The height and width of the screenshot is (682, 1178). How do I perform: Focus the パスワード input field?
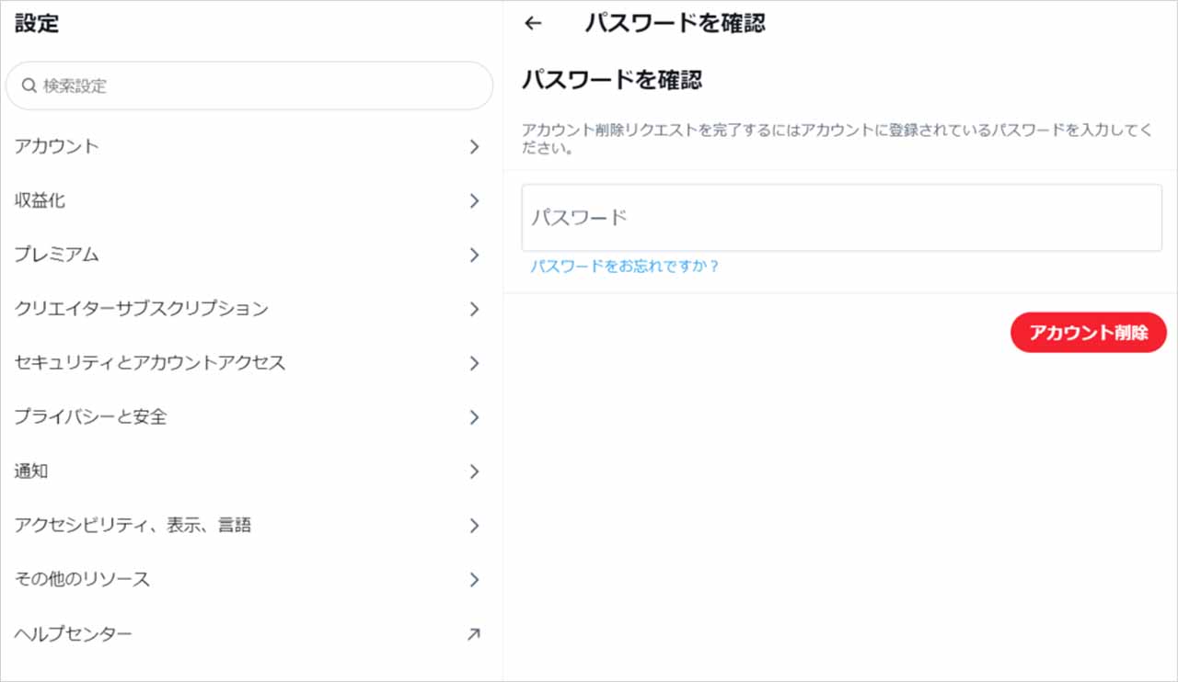tap(841, 218)
